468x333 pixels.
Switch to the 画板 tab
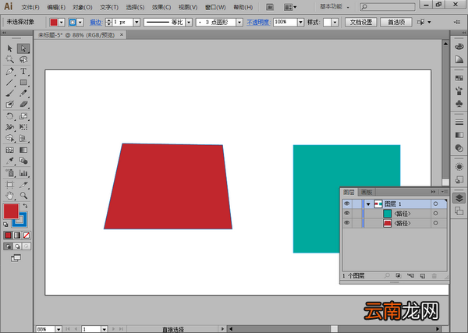(x=367, y=192)
